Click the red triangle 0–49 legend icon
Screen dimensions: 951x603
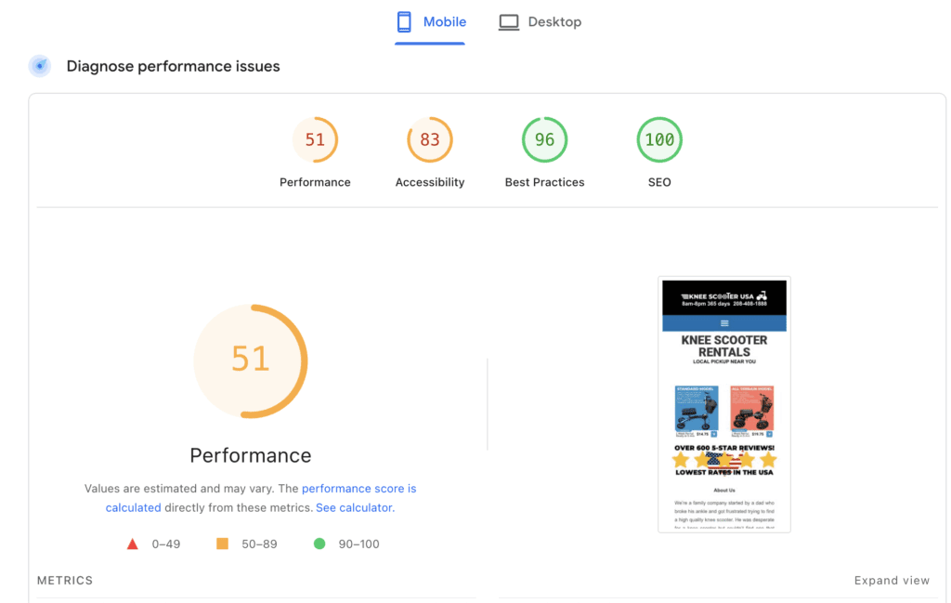[133, 544]
